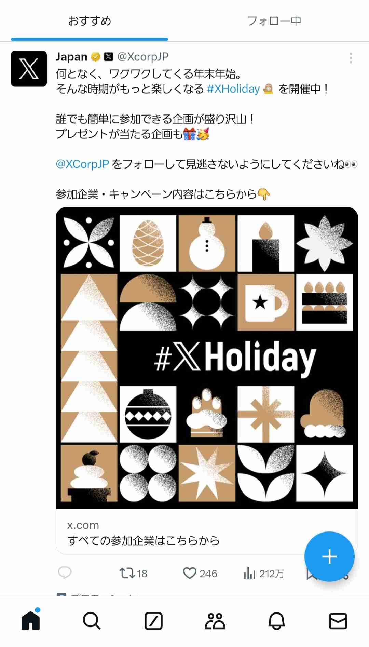Screen dimensions: 369x647
Task: Open the #XHoliday card image
Action: click(x=207, y=358)
